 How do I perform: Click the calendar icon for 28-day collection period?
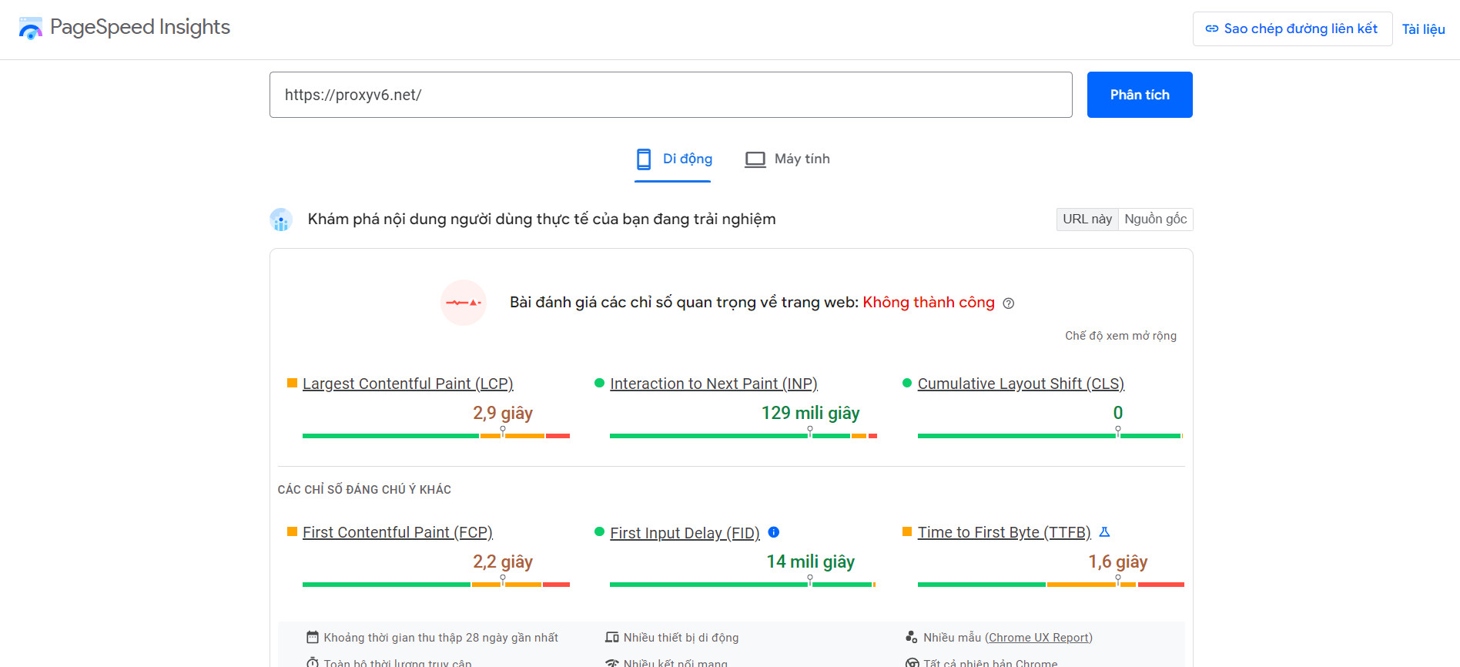tap(313, 637)
